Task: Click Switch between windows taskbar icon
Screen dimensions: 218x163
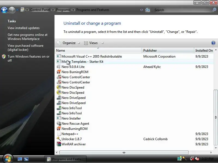Action: (26, 159)
